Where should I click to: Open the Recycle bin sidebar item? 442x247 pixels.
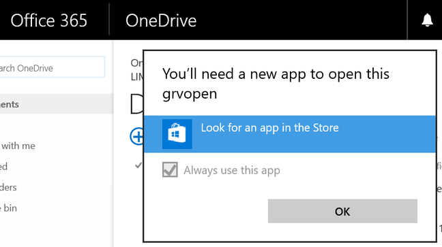8,208
